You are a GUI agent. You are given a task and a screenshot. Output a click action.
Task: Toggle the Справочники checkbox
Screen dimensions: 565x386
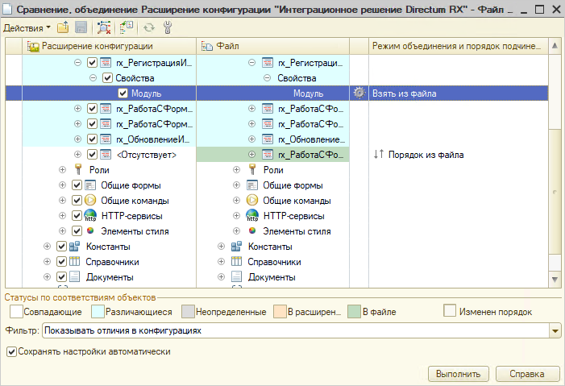click(61, 262)
